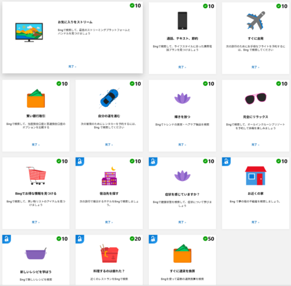Click the blue house with red roof
Viewport: 291px width, 286px height.
(255, 176)
